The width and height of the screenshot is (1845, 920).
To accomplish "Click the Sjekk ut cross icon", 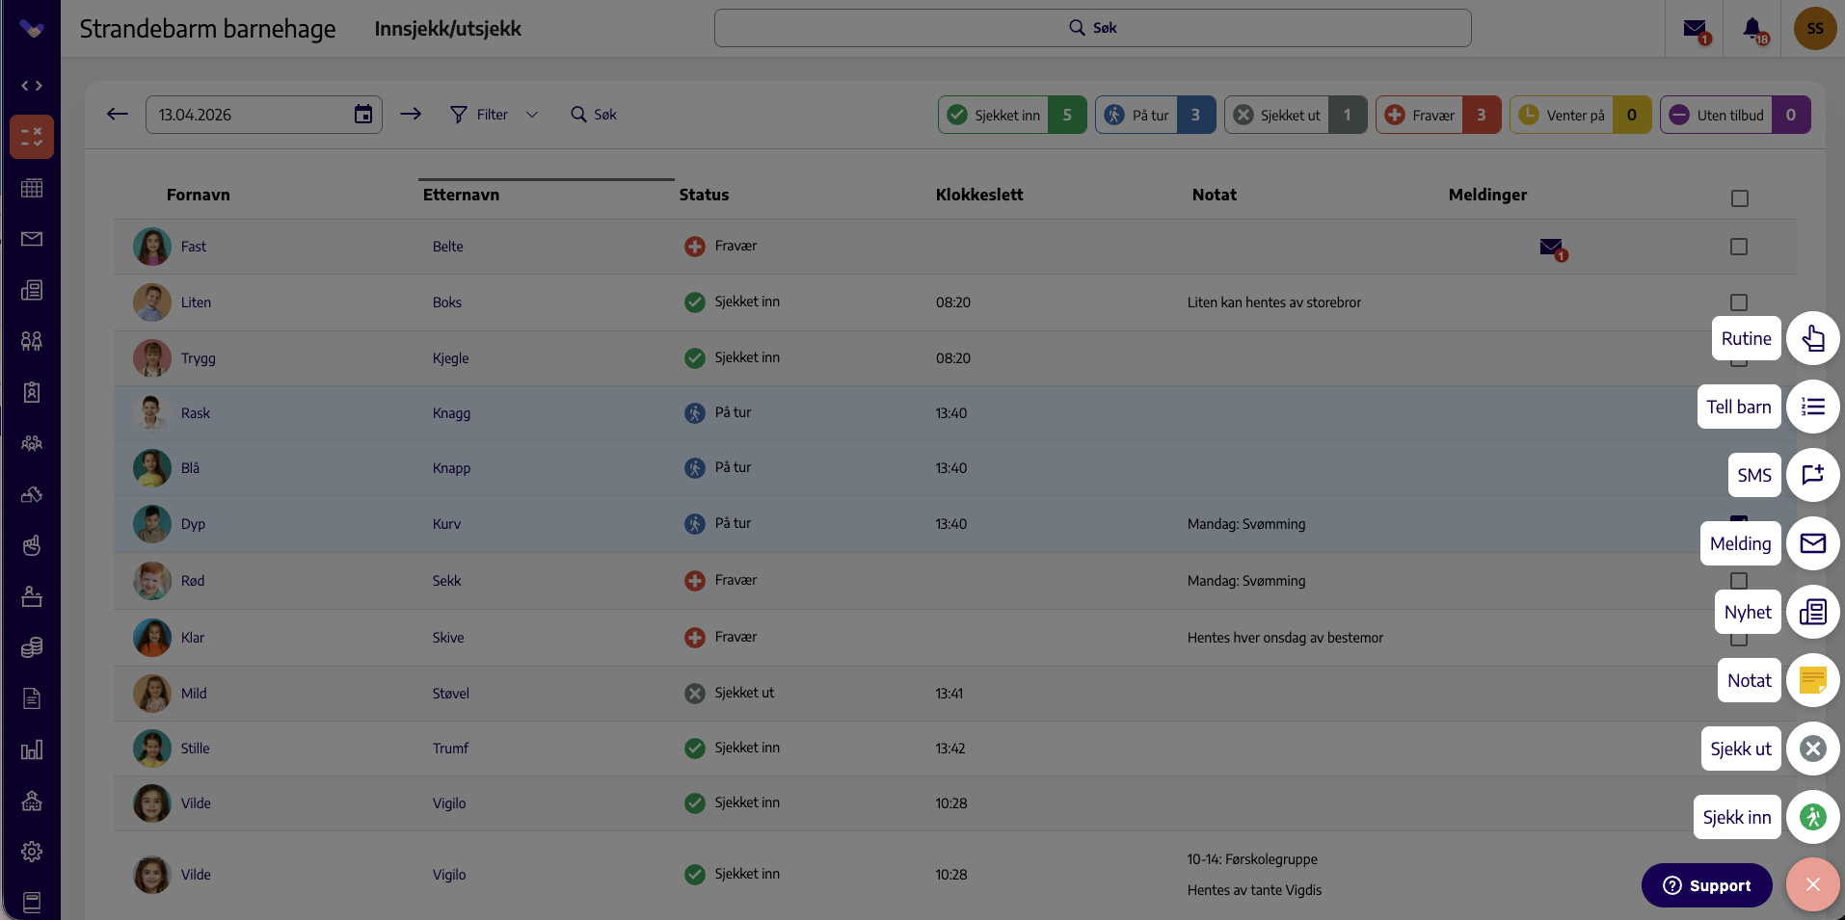I will [1812, 749].
